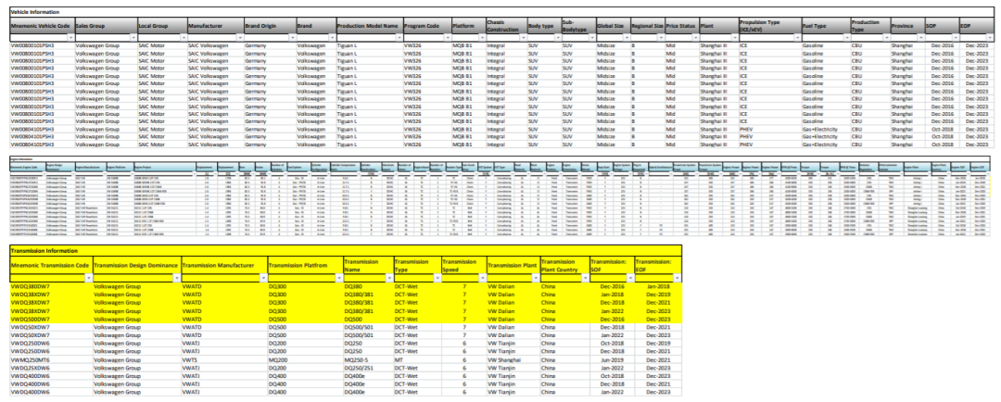Open the Transmission Platfrom filter dropdown

(x=339, y=277)
